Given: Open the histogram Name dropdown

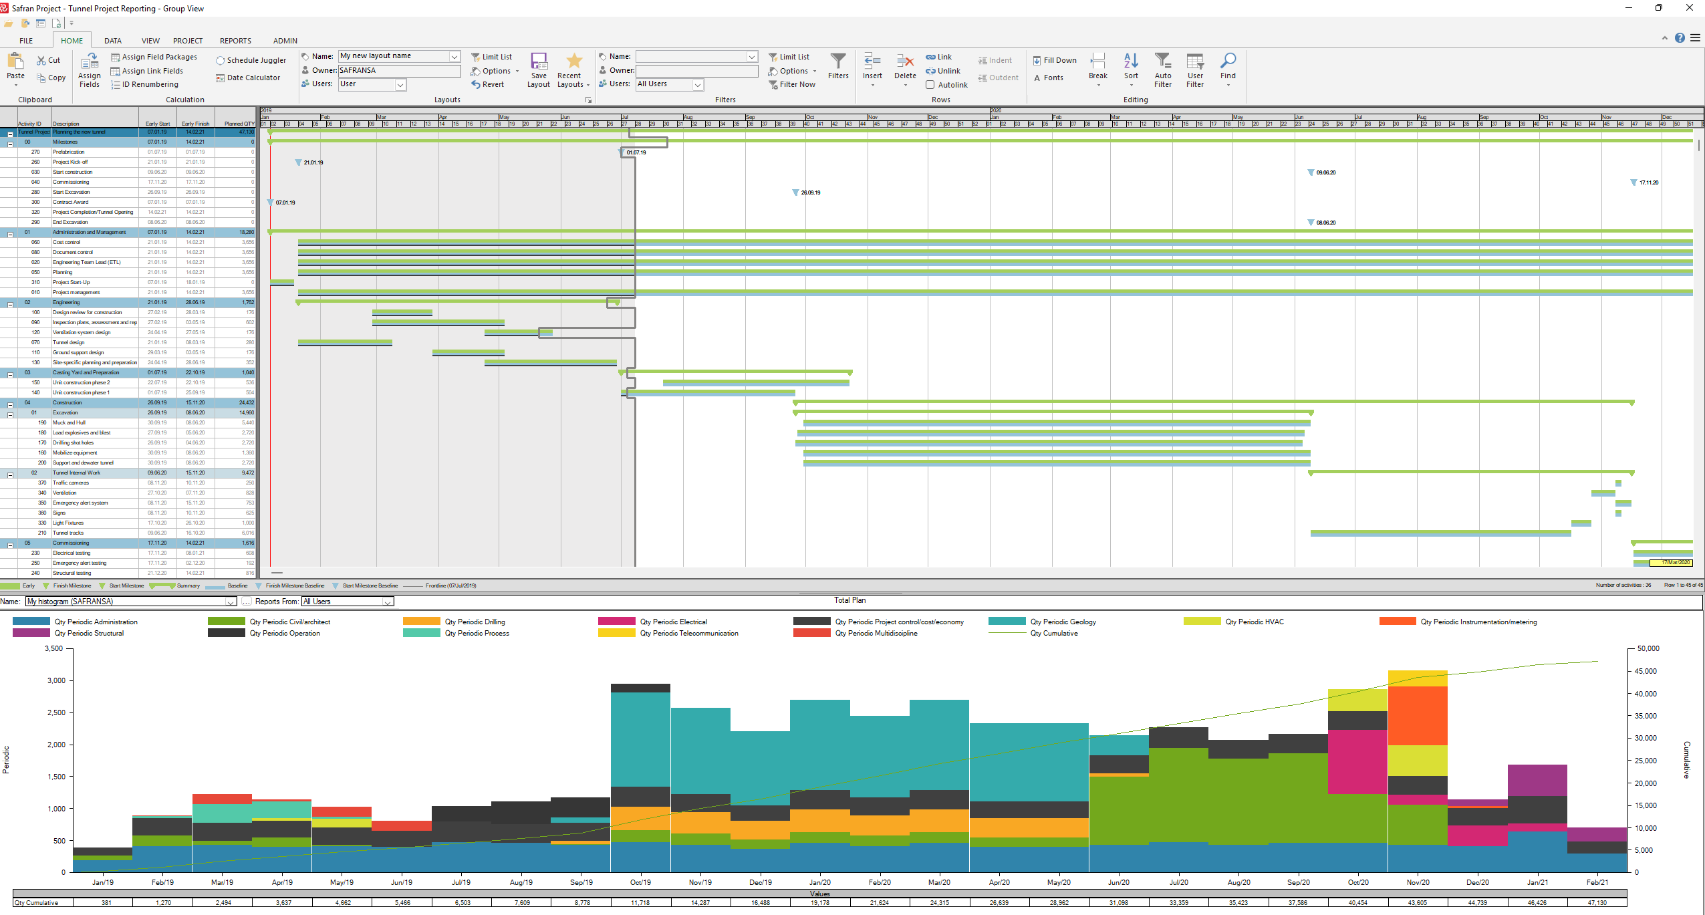Looking at the screenshot, I should click(x=231, y=602).
